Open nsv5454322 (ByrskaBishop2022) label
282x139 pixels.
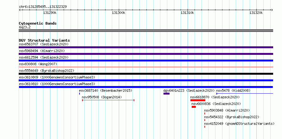pos(232,117)
